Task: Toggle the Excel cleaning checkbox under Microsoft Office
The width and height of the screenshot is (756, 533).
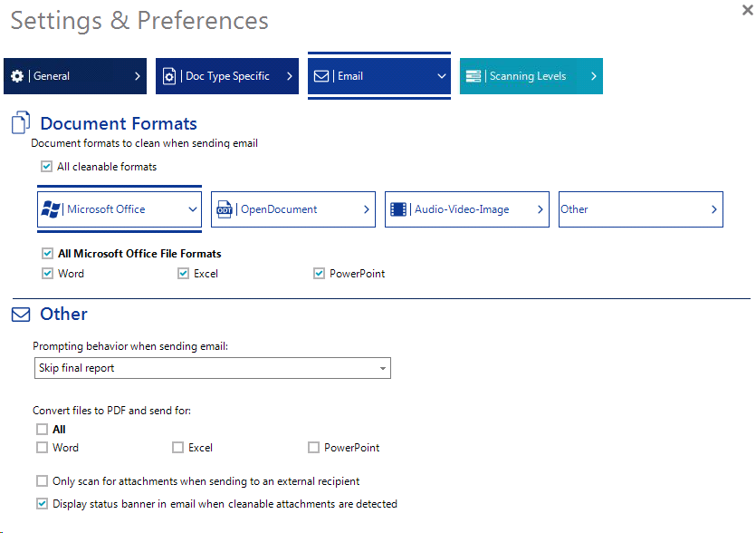Action: pyautogui.click(x=184, y=274)
